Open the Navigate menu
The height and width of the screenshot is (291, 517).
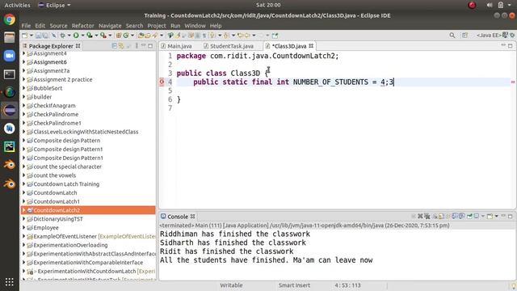[x=110, y=25]
